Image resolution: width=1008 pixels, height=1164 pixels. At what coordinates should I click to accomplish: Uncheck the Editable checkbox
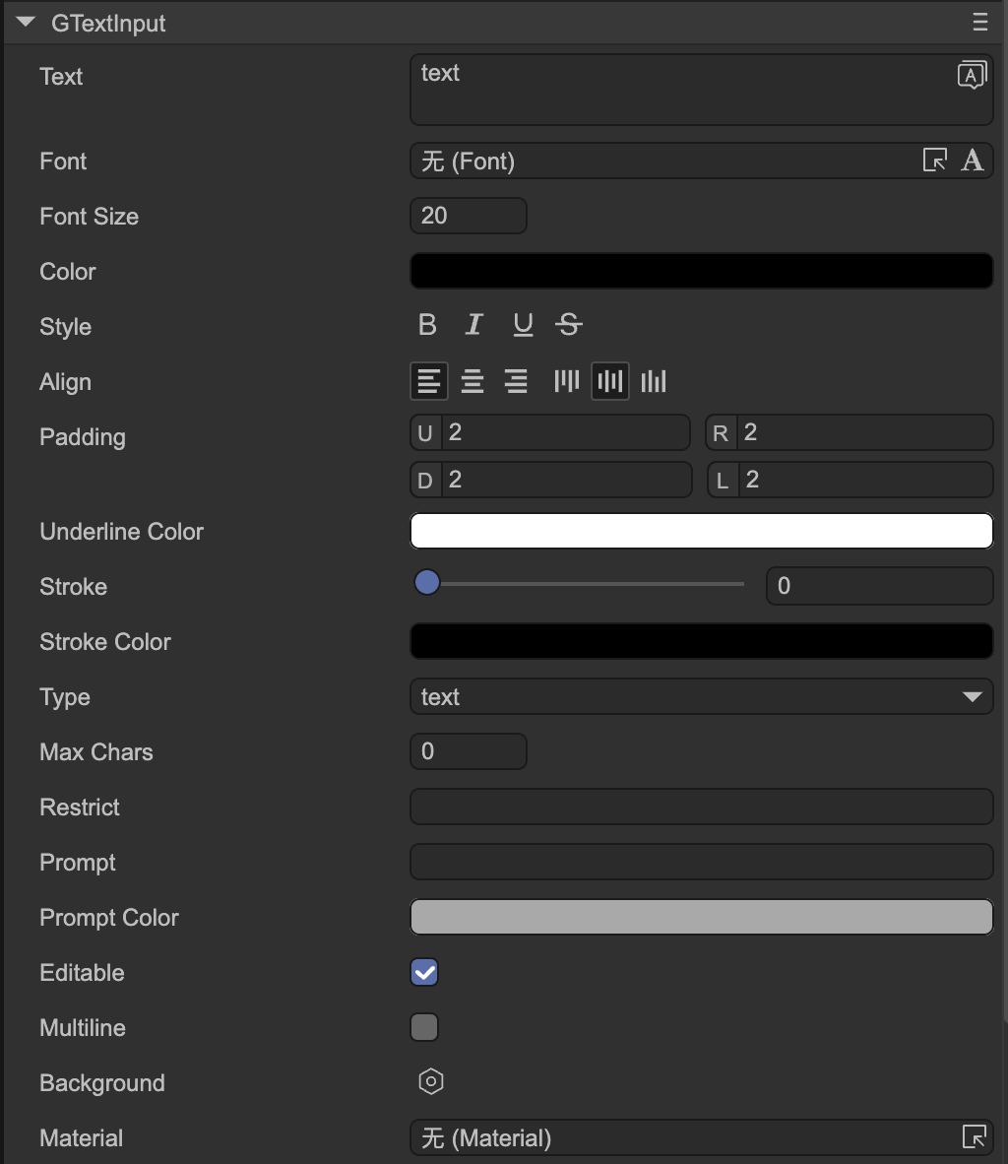(x=424, y=972)
